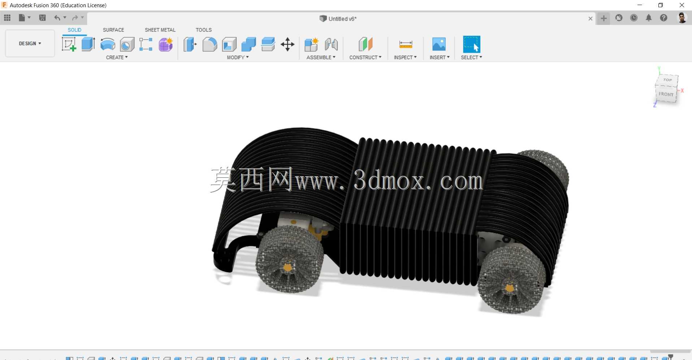Screen dimensions: 692x360
Task: Select the Shell tool
Action: 229,44
